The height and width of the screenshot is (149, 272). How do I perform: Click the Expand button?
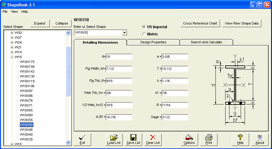(40, 23)
